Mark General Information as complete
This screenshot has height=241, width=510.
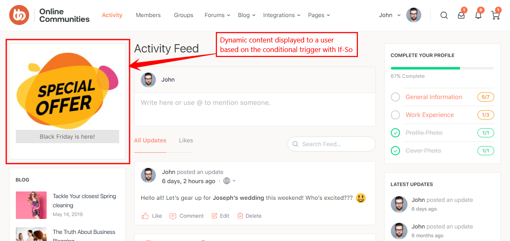click(x=395, y=97)
